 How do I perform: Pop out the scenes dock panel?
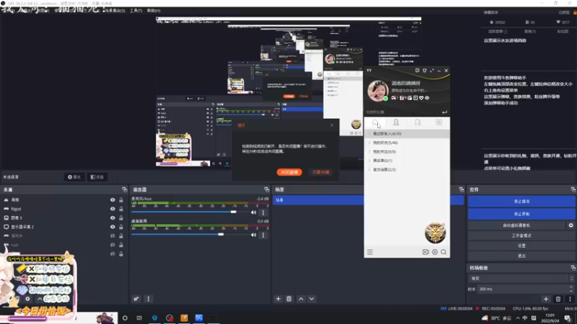pos(462,189)
